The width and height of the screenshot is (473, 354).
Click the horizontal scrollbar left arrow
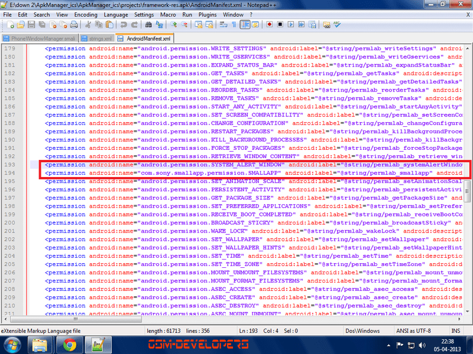[x=5, y=319]
